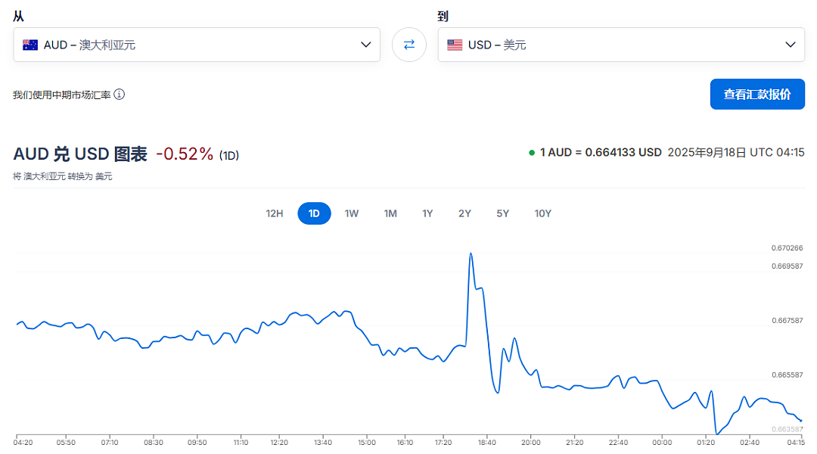Click the 12:20 time axis label
Screen dimensions: 817x454
point(279,443)
